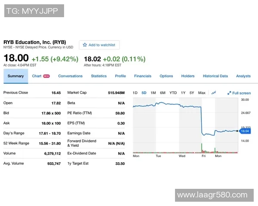This screenshot has height=206, width=258.
Task: Go to the Statistics tab
Action: [x=98, y=76]
